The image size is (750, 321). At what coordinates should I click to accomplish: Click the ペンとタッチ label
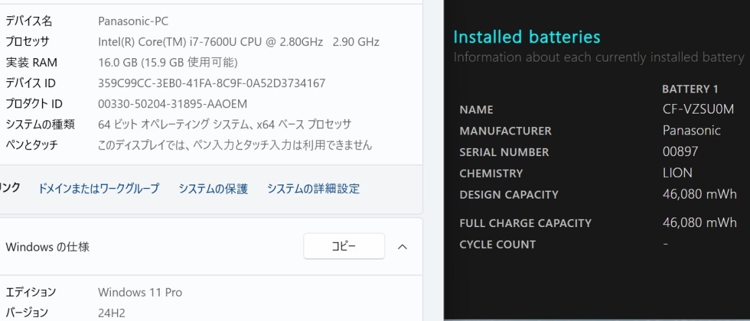(x=32, y=145)
